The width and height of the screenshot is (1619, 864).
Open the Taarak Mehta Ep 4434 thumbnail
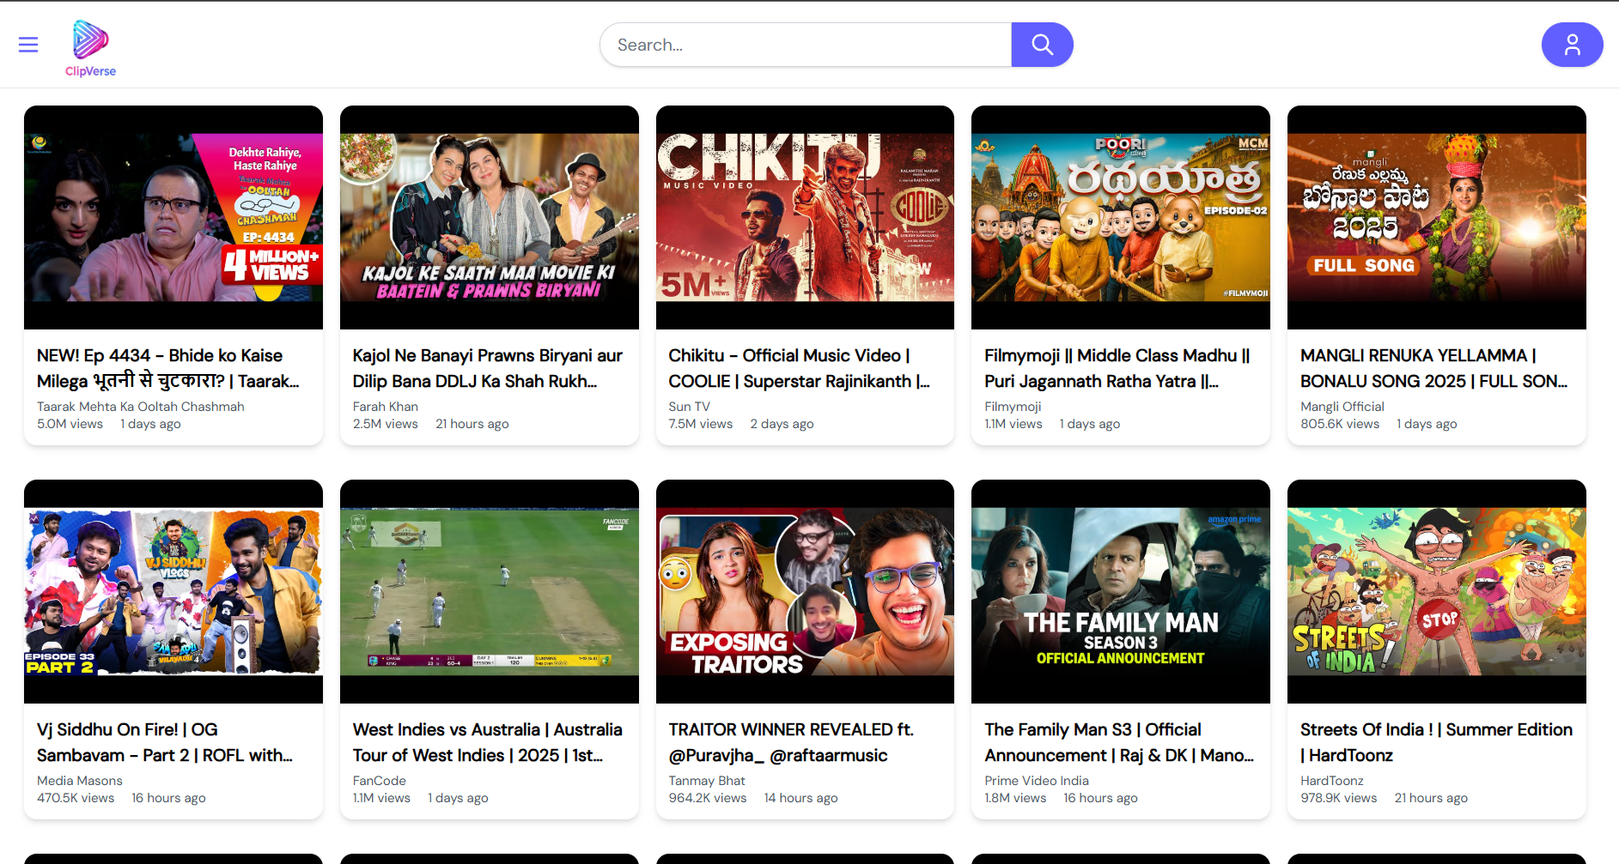tap(173, 217)
